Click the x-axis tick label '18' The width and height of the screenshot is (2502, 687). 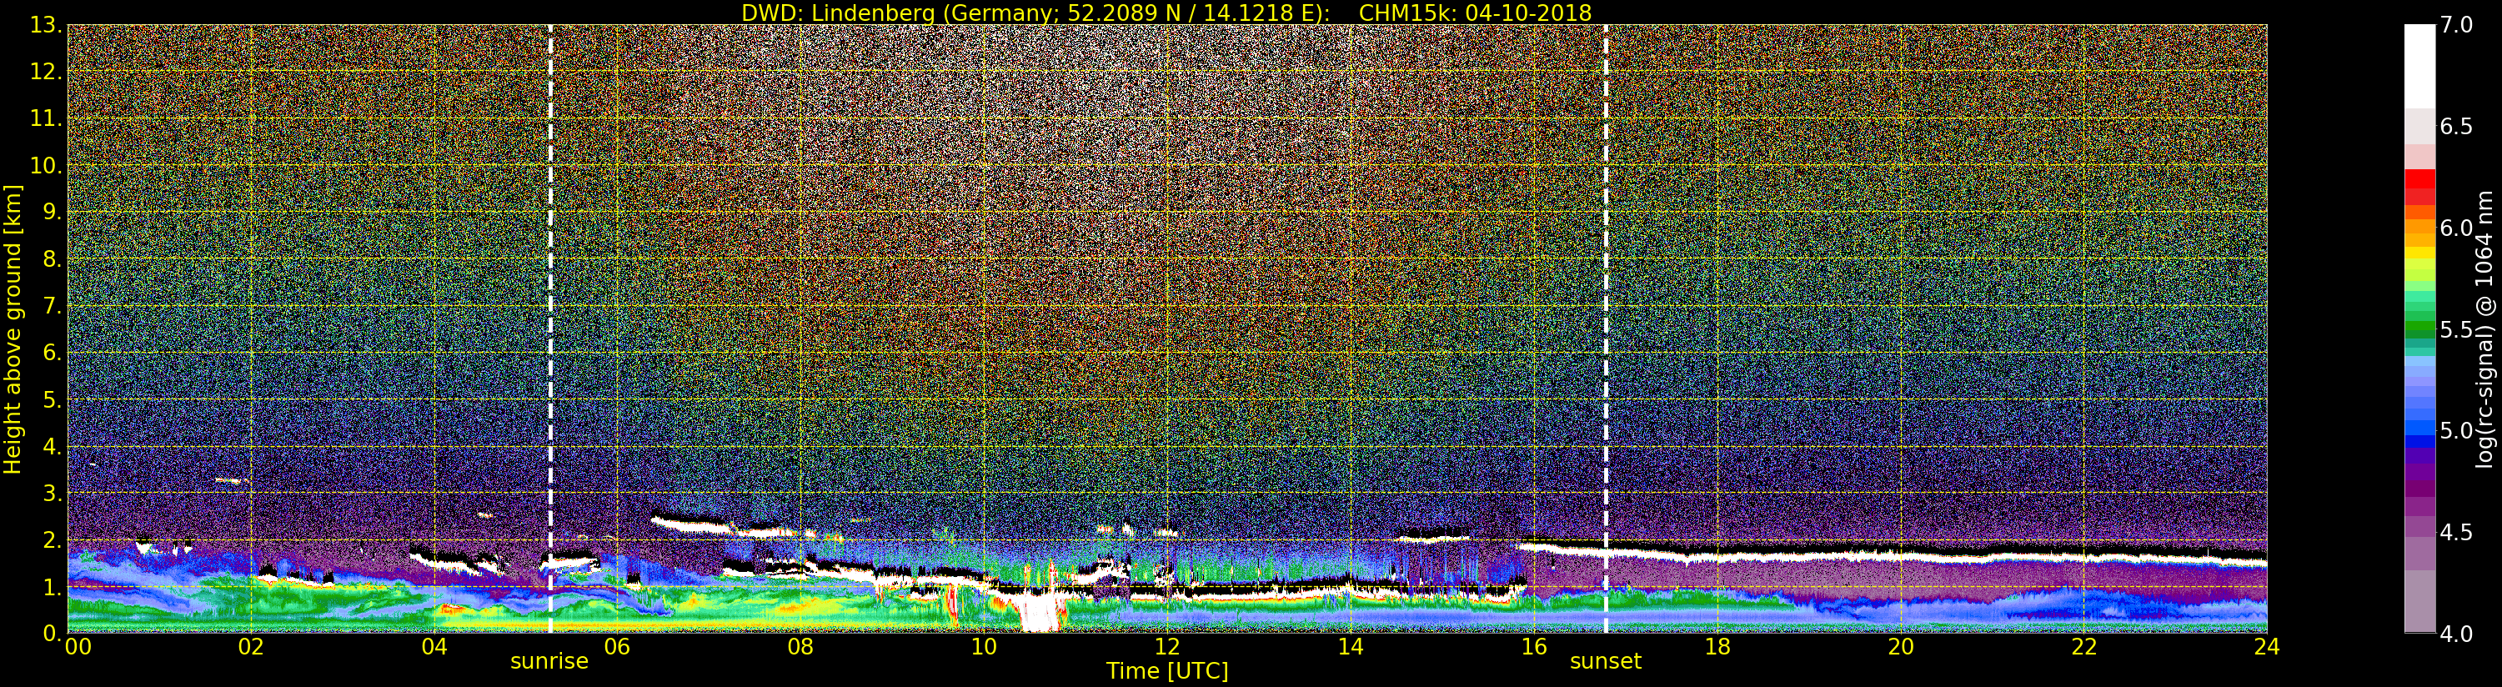click(x=1717, y=647)
